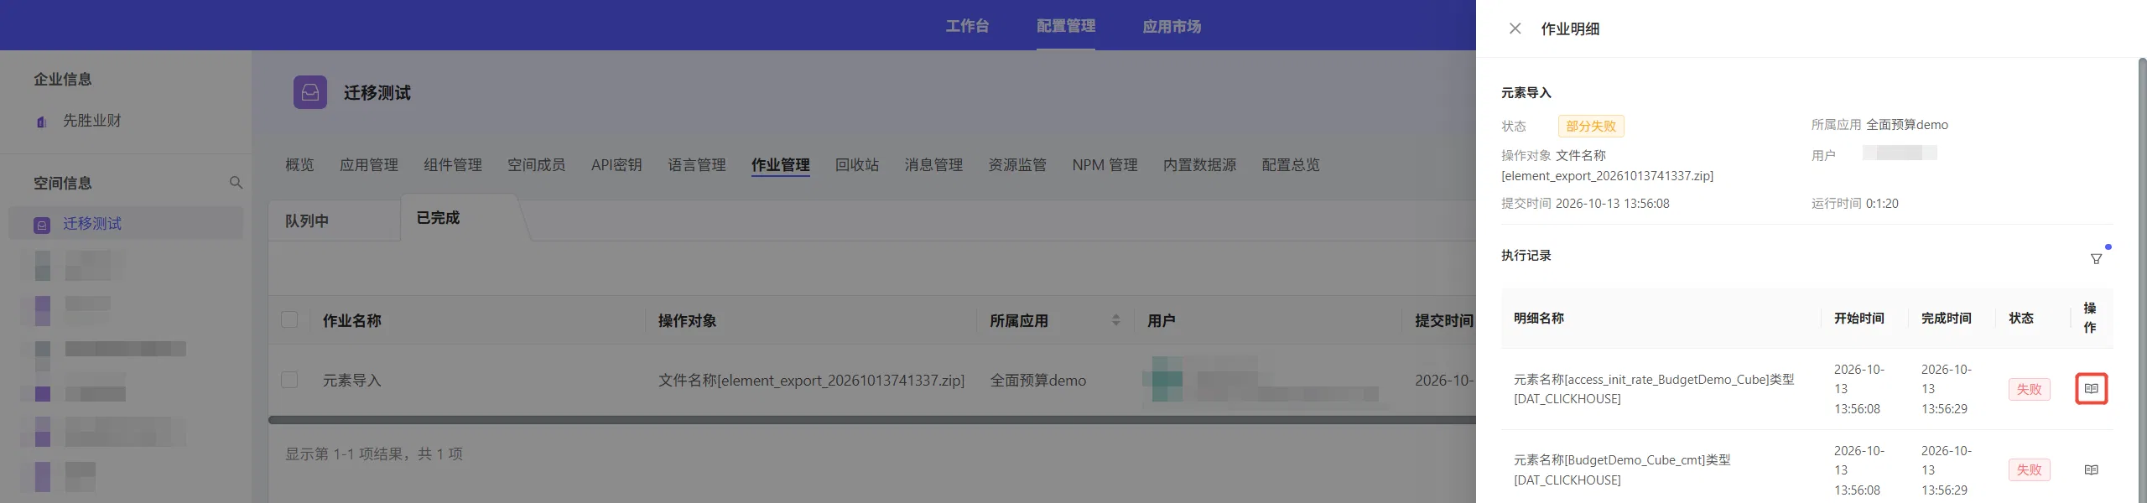This screenshot has width=2147, height=503.
Task: Click 失败 tag for BudgetDemo_Cube_cmt
Action: (x=2029, y=470)
